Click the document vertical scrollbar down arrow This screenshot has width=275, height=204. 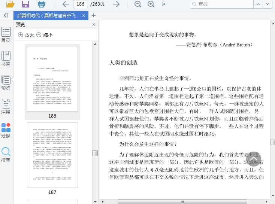click(x=273, y=196)
